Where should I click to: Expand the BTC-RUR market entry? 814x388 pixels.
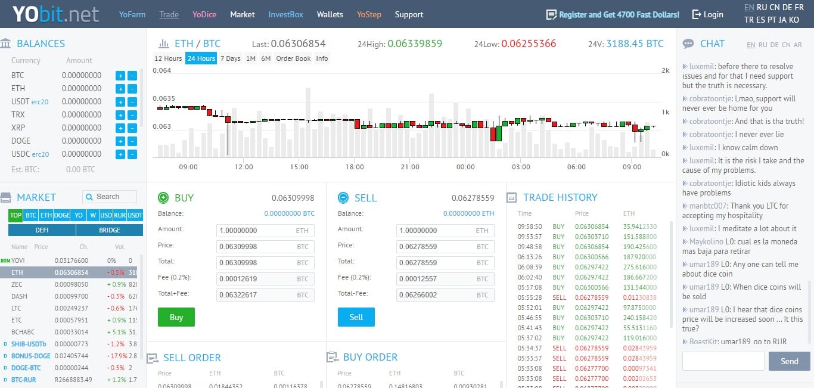coord(7,380)
